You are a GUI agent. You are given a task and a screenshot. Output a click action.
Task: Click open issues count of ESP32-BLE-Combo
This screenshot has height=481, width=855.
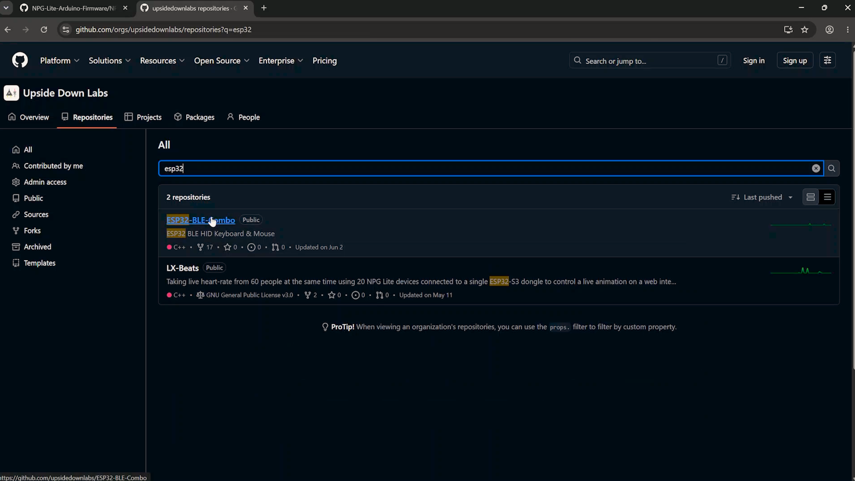(x=254, y=247)
